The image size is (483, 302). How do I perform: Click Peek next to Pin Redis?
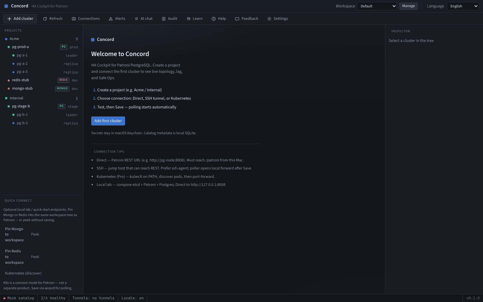tap(35, 257)
